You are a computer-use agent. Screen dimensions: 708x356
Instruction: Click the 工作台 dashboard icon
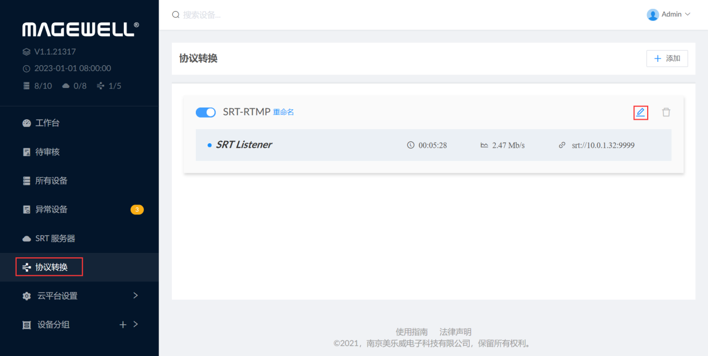click(x=26, y=123)
